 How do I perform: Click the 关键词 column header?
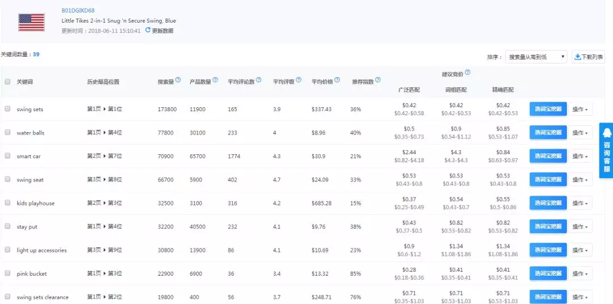point(24,82)
